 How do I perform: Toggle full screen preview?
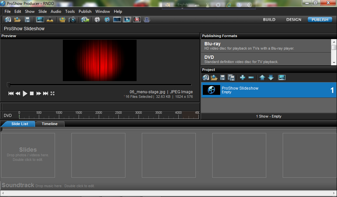tap(52, 94)
